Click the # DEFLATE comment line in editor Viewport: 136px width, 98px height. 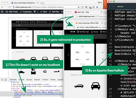(128, 93)
